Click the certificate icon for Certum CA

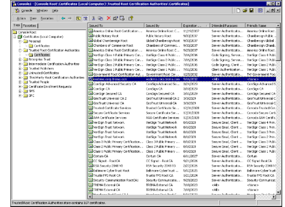tap(90, 156)
